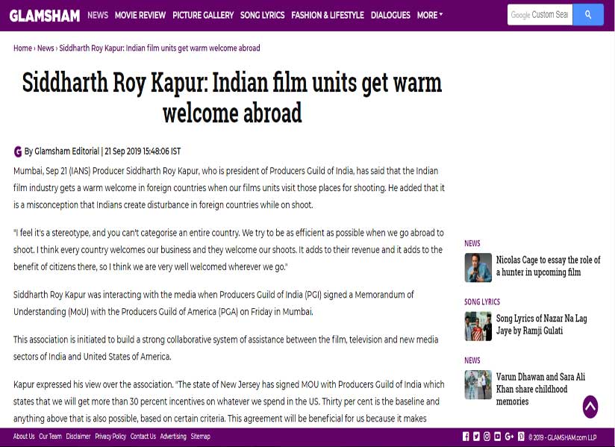Click the Glamsham Editorial author icon

18,151
